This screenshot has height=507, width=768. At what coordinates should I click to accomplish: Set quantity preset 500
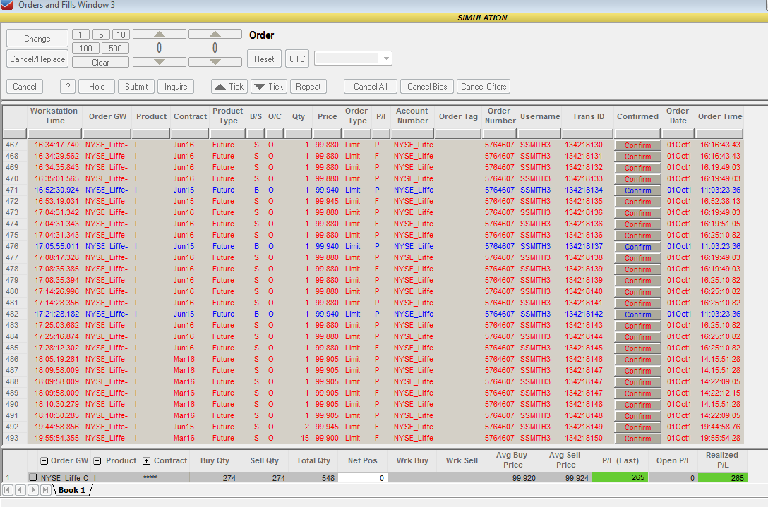click(x=116, y=49)
